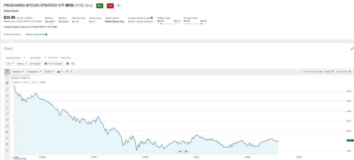The image size is (354, 160).
Task: Click the round target icon in drawing sidebar
Action: [7, 144]
